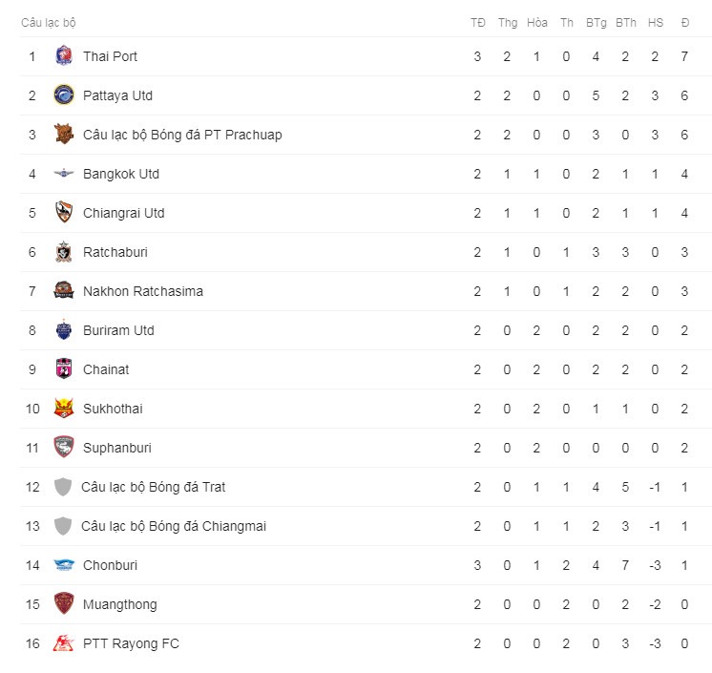Click the Buriram Utd blue crest
This screenshot has width=712, height=673.
[x=64, y=329]
